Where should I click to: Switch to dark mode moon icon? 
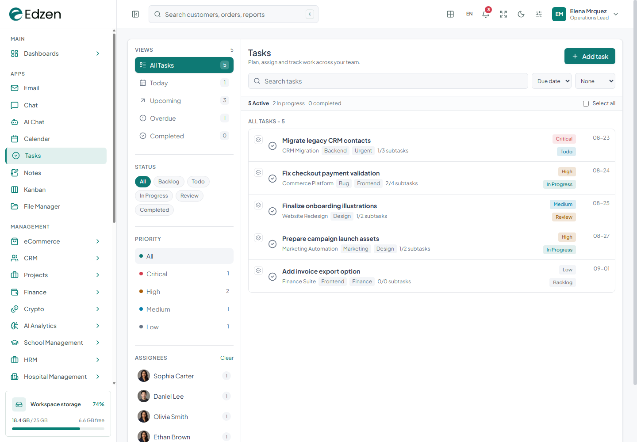(521, 14)
